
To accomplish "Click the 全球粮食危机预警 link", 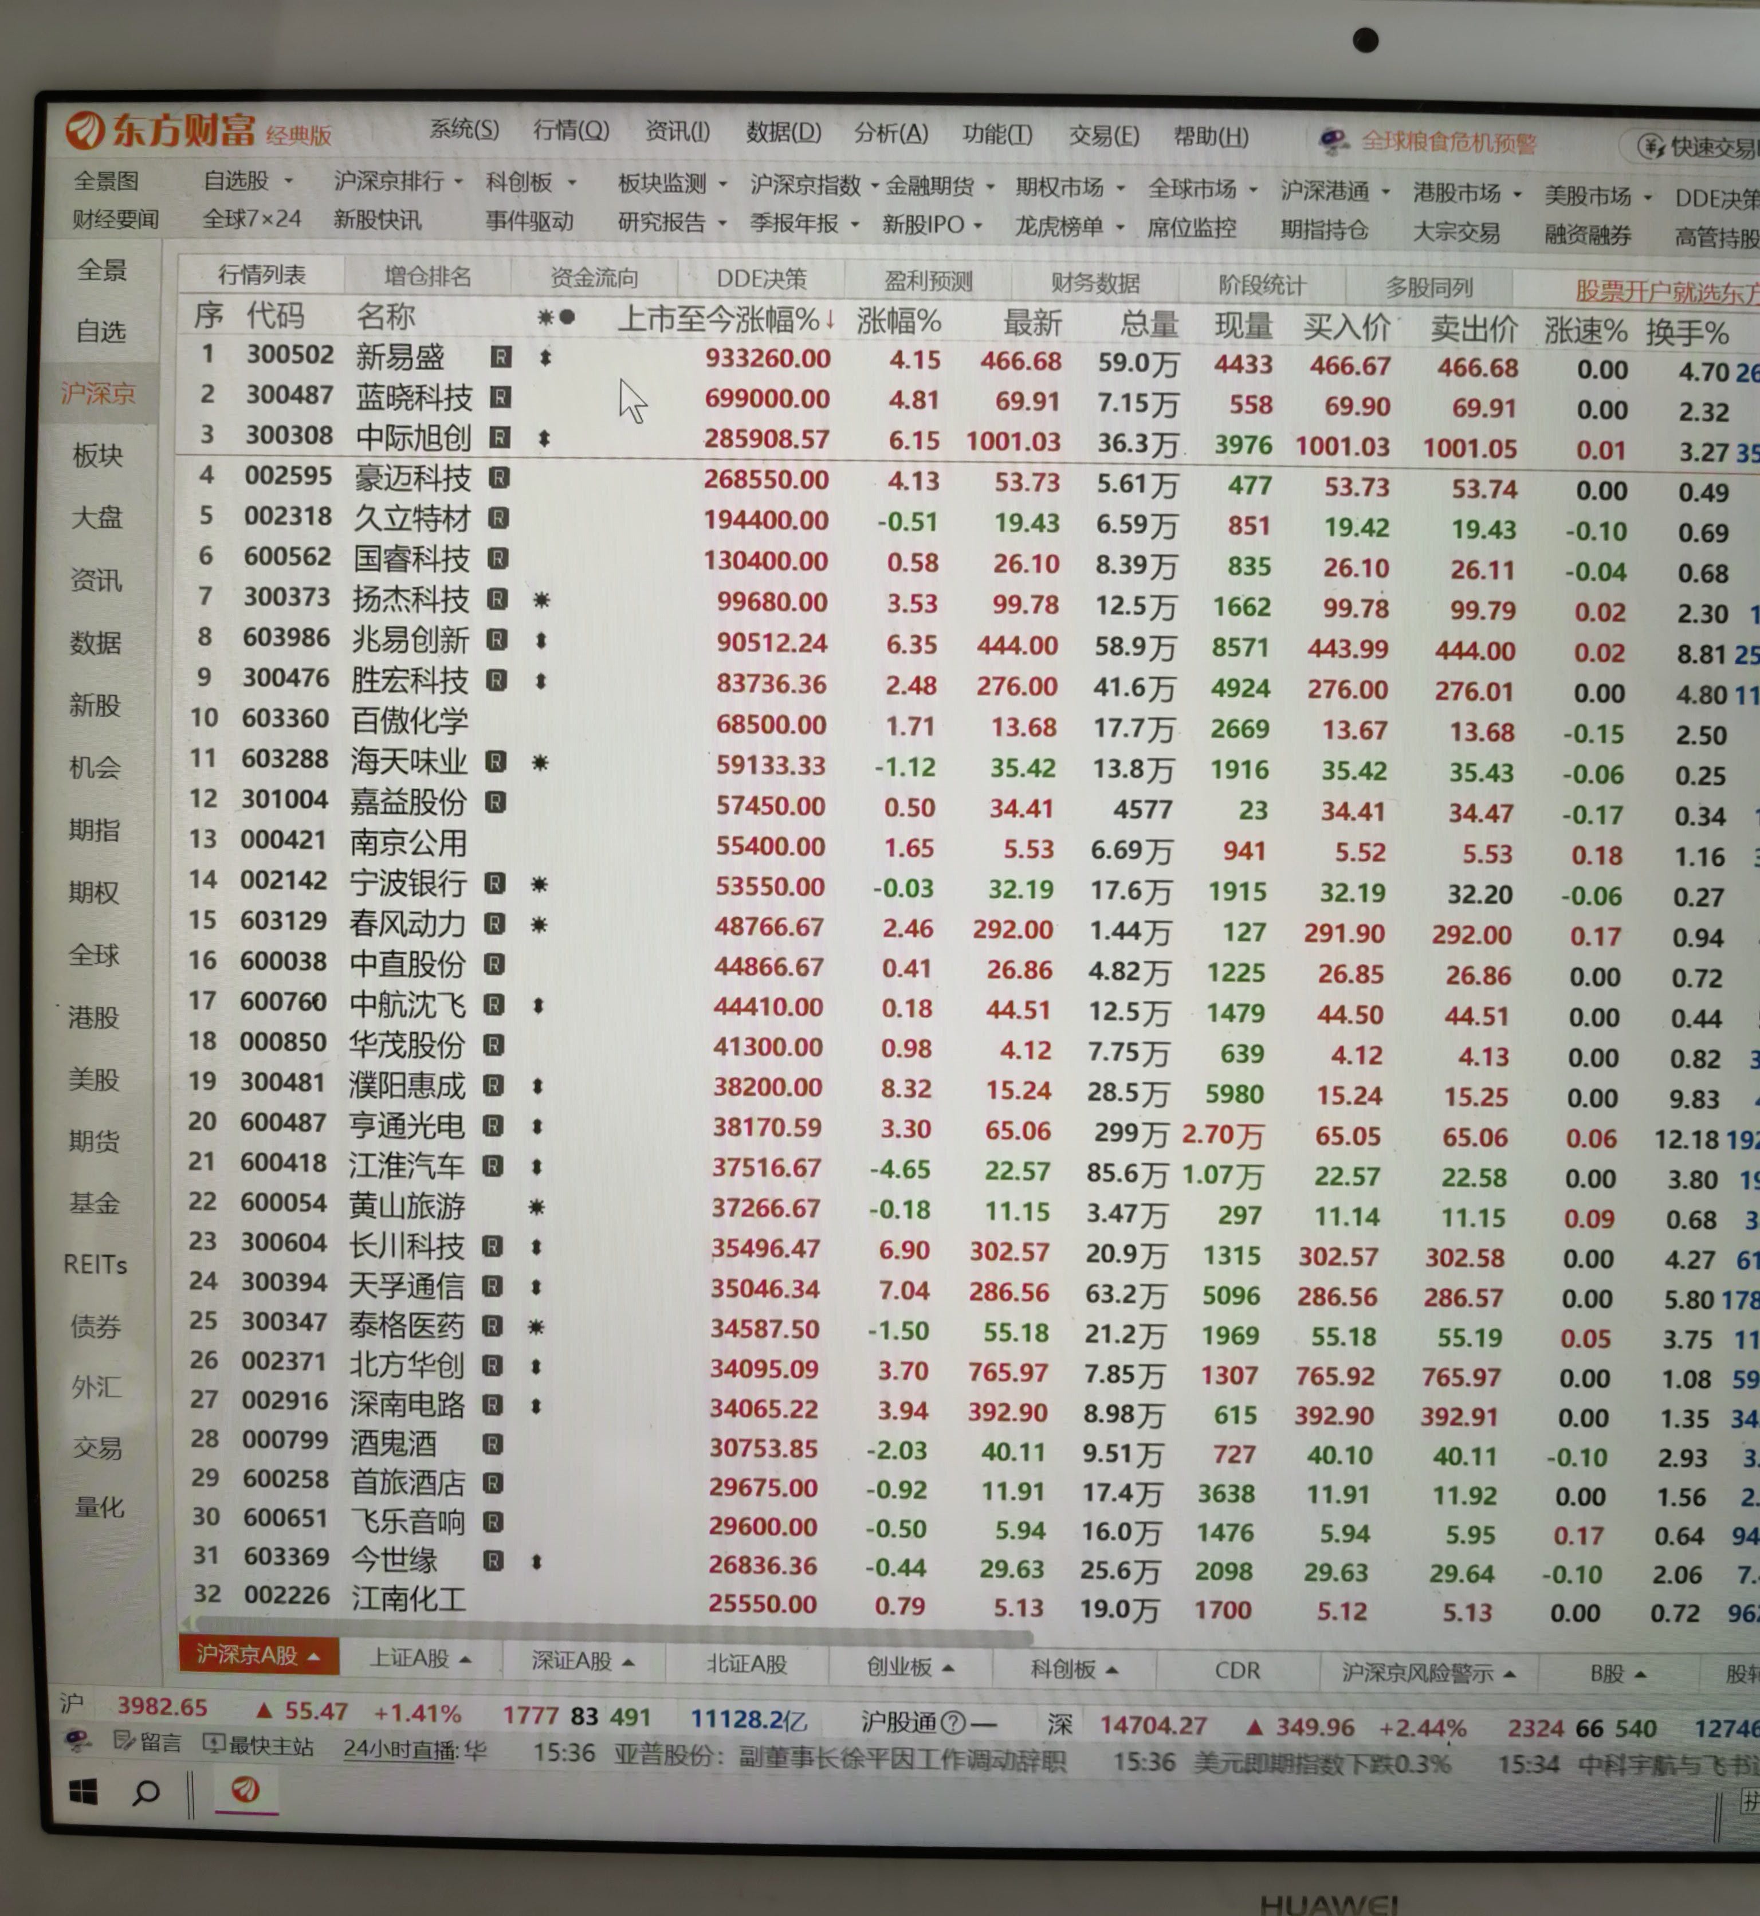I will coord(1448,143).
